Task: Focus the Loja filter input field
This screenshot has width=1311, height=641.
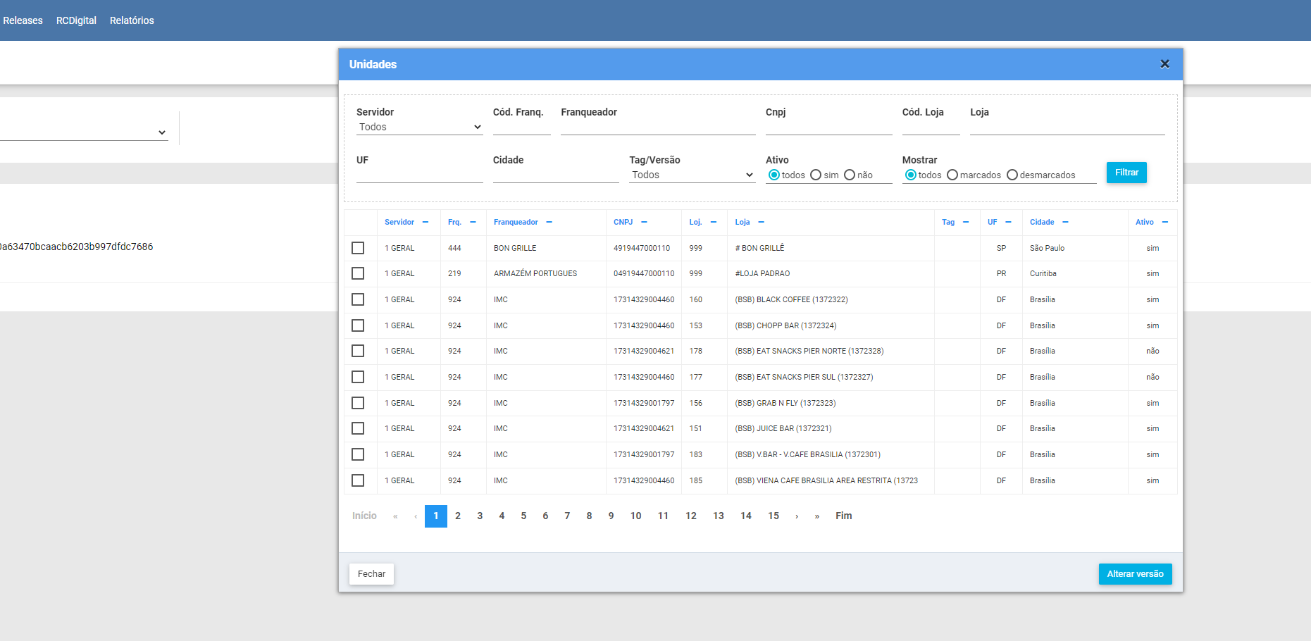Action: 1067,127
